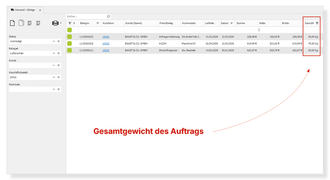Open the Gewicht column filter icon
This screenshot has width=330, height=180.
tap(317, 23)
